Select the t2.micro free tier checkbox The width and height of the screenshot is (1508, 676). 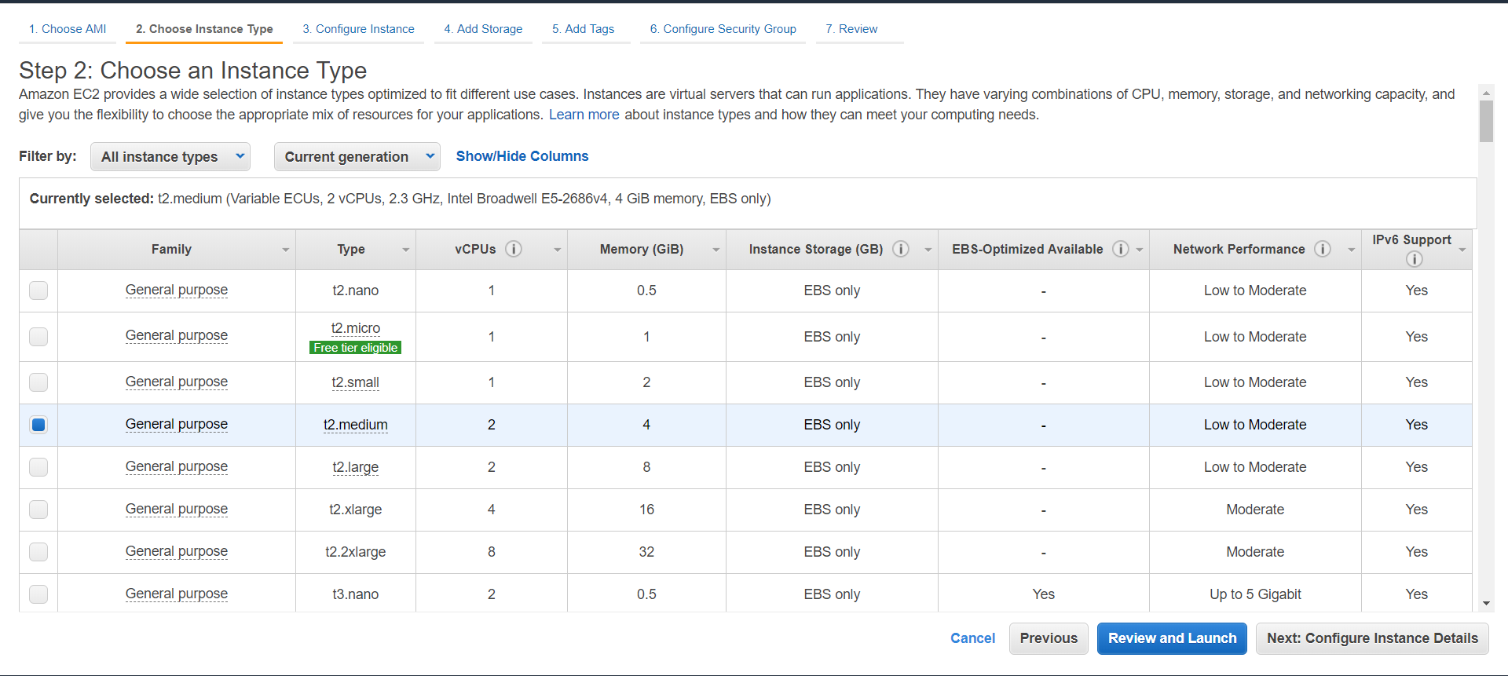click(38, 337)
